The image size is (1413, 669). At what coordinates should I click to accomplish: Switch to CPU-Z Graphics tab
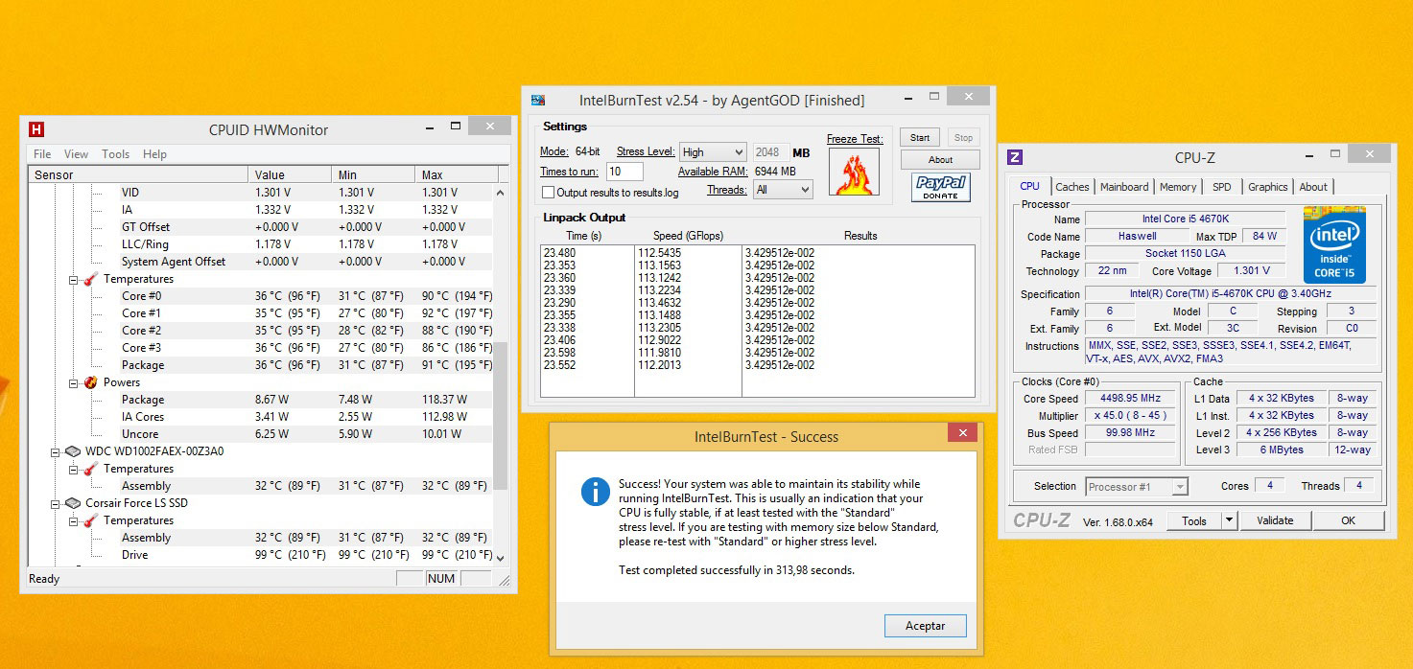[1267, 187]
